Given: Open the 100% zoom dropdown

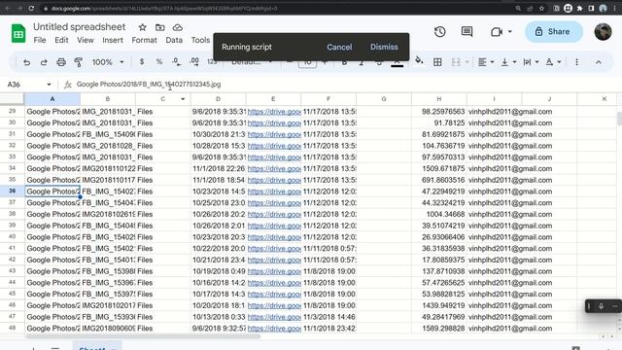Looking at the screenshot, I should (x=108, y=62).
